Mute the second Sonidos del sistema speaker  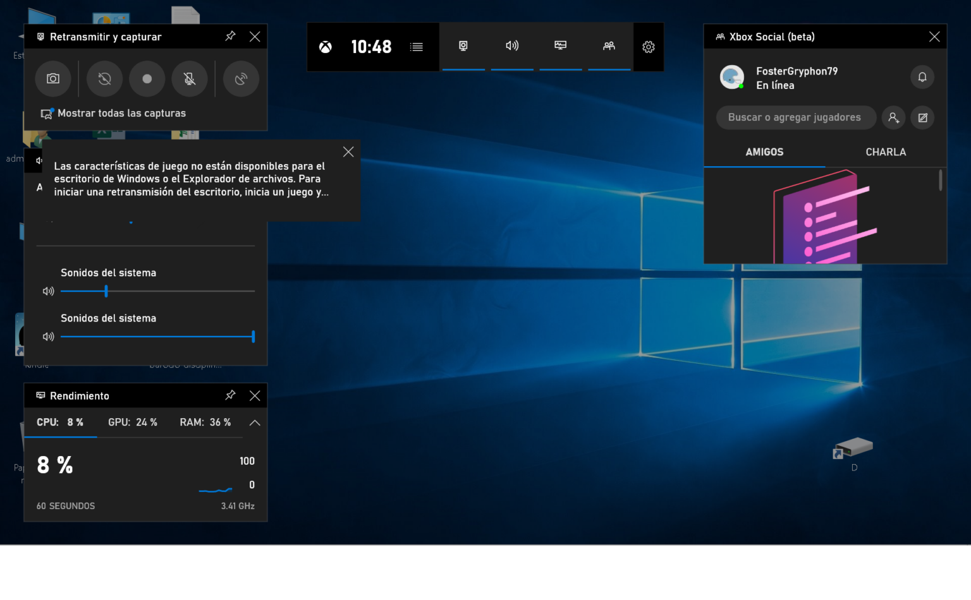pyautogui.click(x=48, y=337)
